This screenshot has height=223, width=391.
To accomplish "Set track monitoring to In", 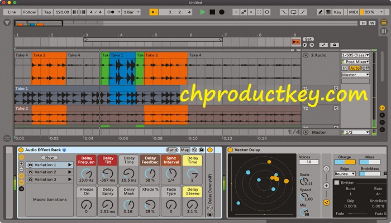I will 345,68.
